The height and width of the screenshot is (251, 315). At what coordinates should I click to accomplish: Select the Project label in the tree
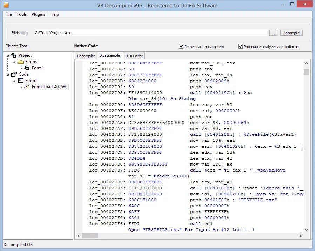[25, 55]
